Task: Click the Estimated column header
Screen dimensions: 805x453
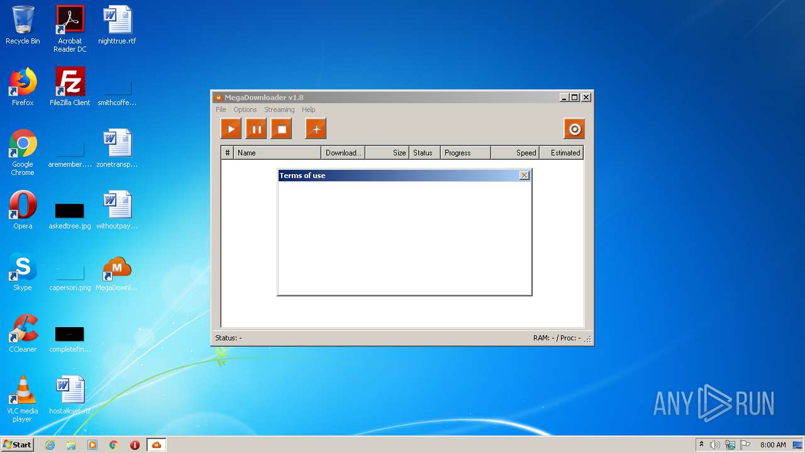Action: pyautogui.click(x=562, y=153)
